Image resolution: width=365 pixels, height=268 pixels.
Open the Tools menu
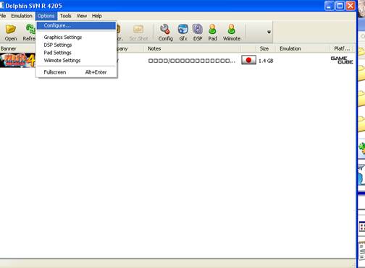pos(65,16)
